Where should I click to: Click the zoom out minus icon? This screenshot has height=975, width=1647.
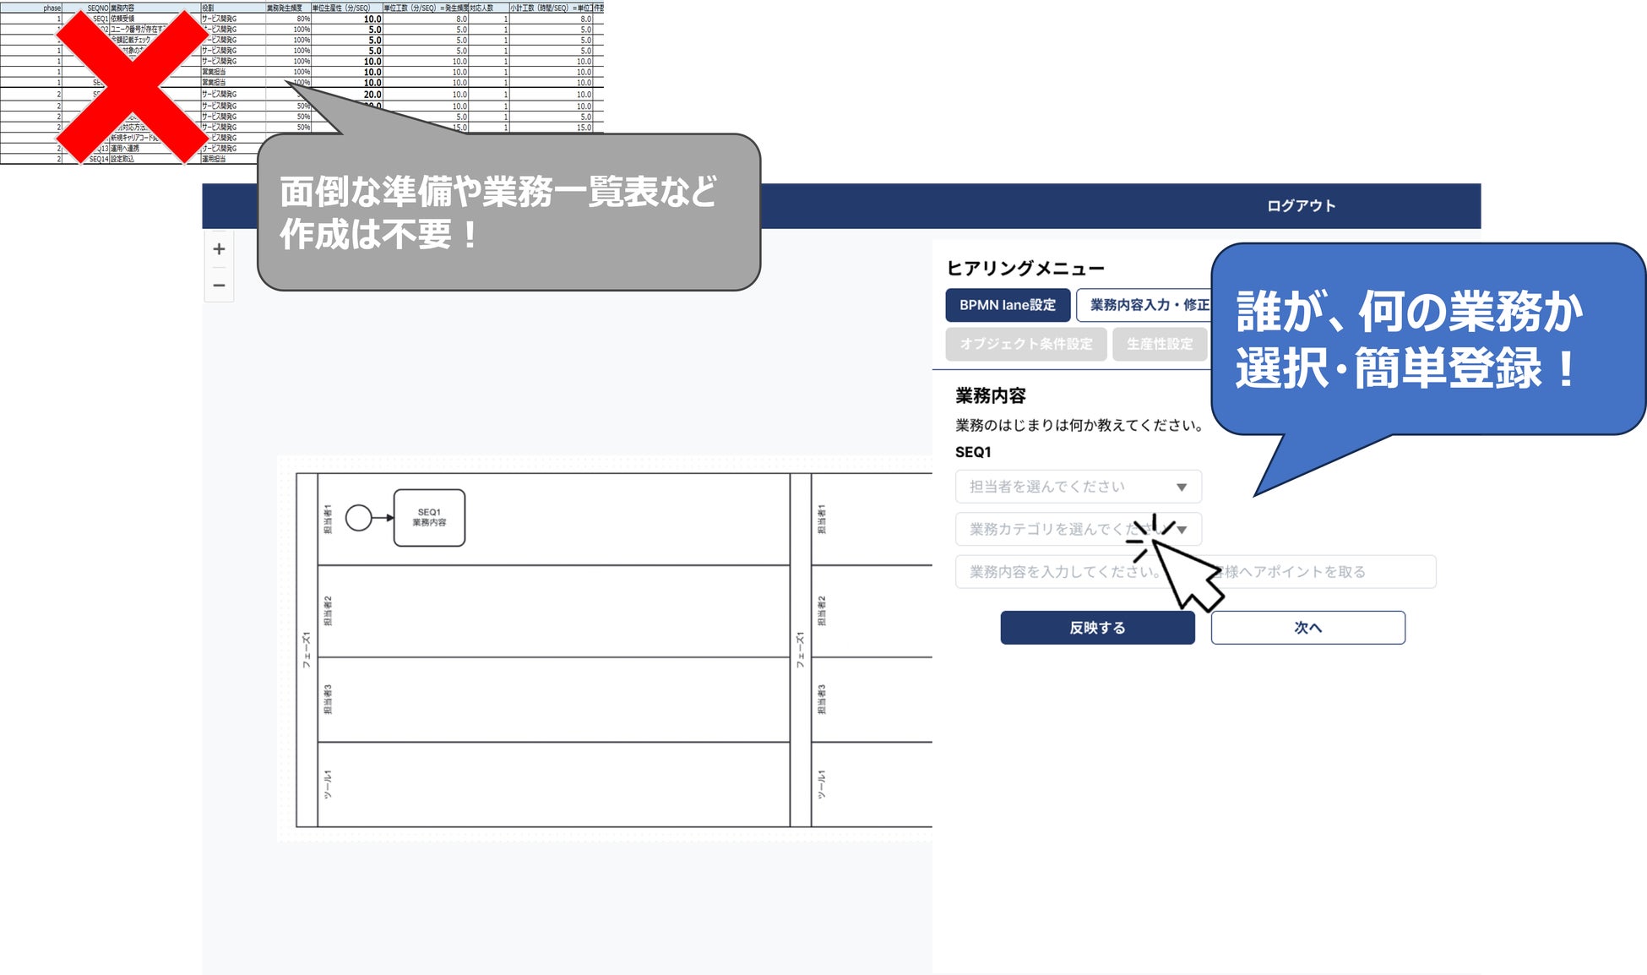(219, 286)
